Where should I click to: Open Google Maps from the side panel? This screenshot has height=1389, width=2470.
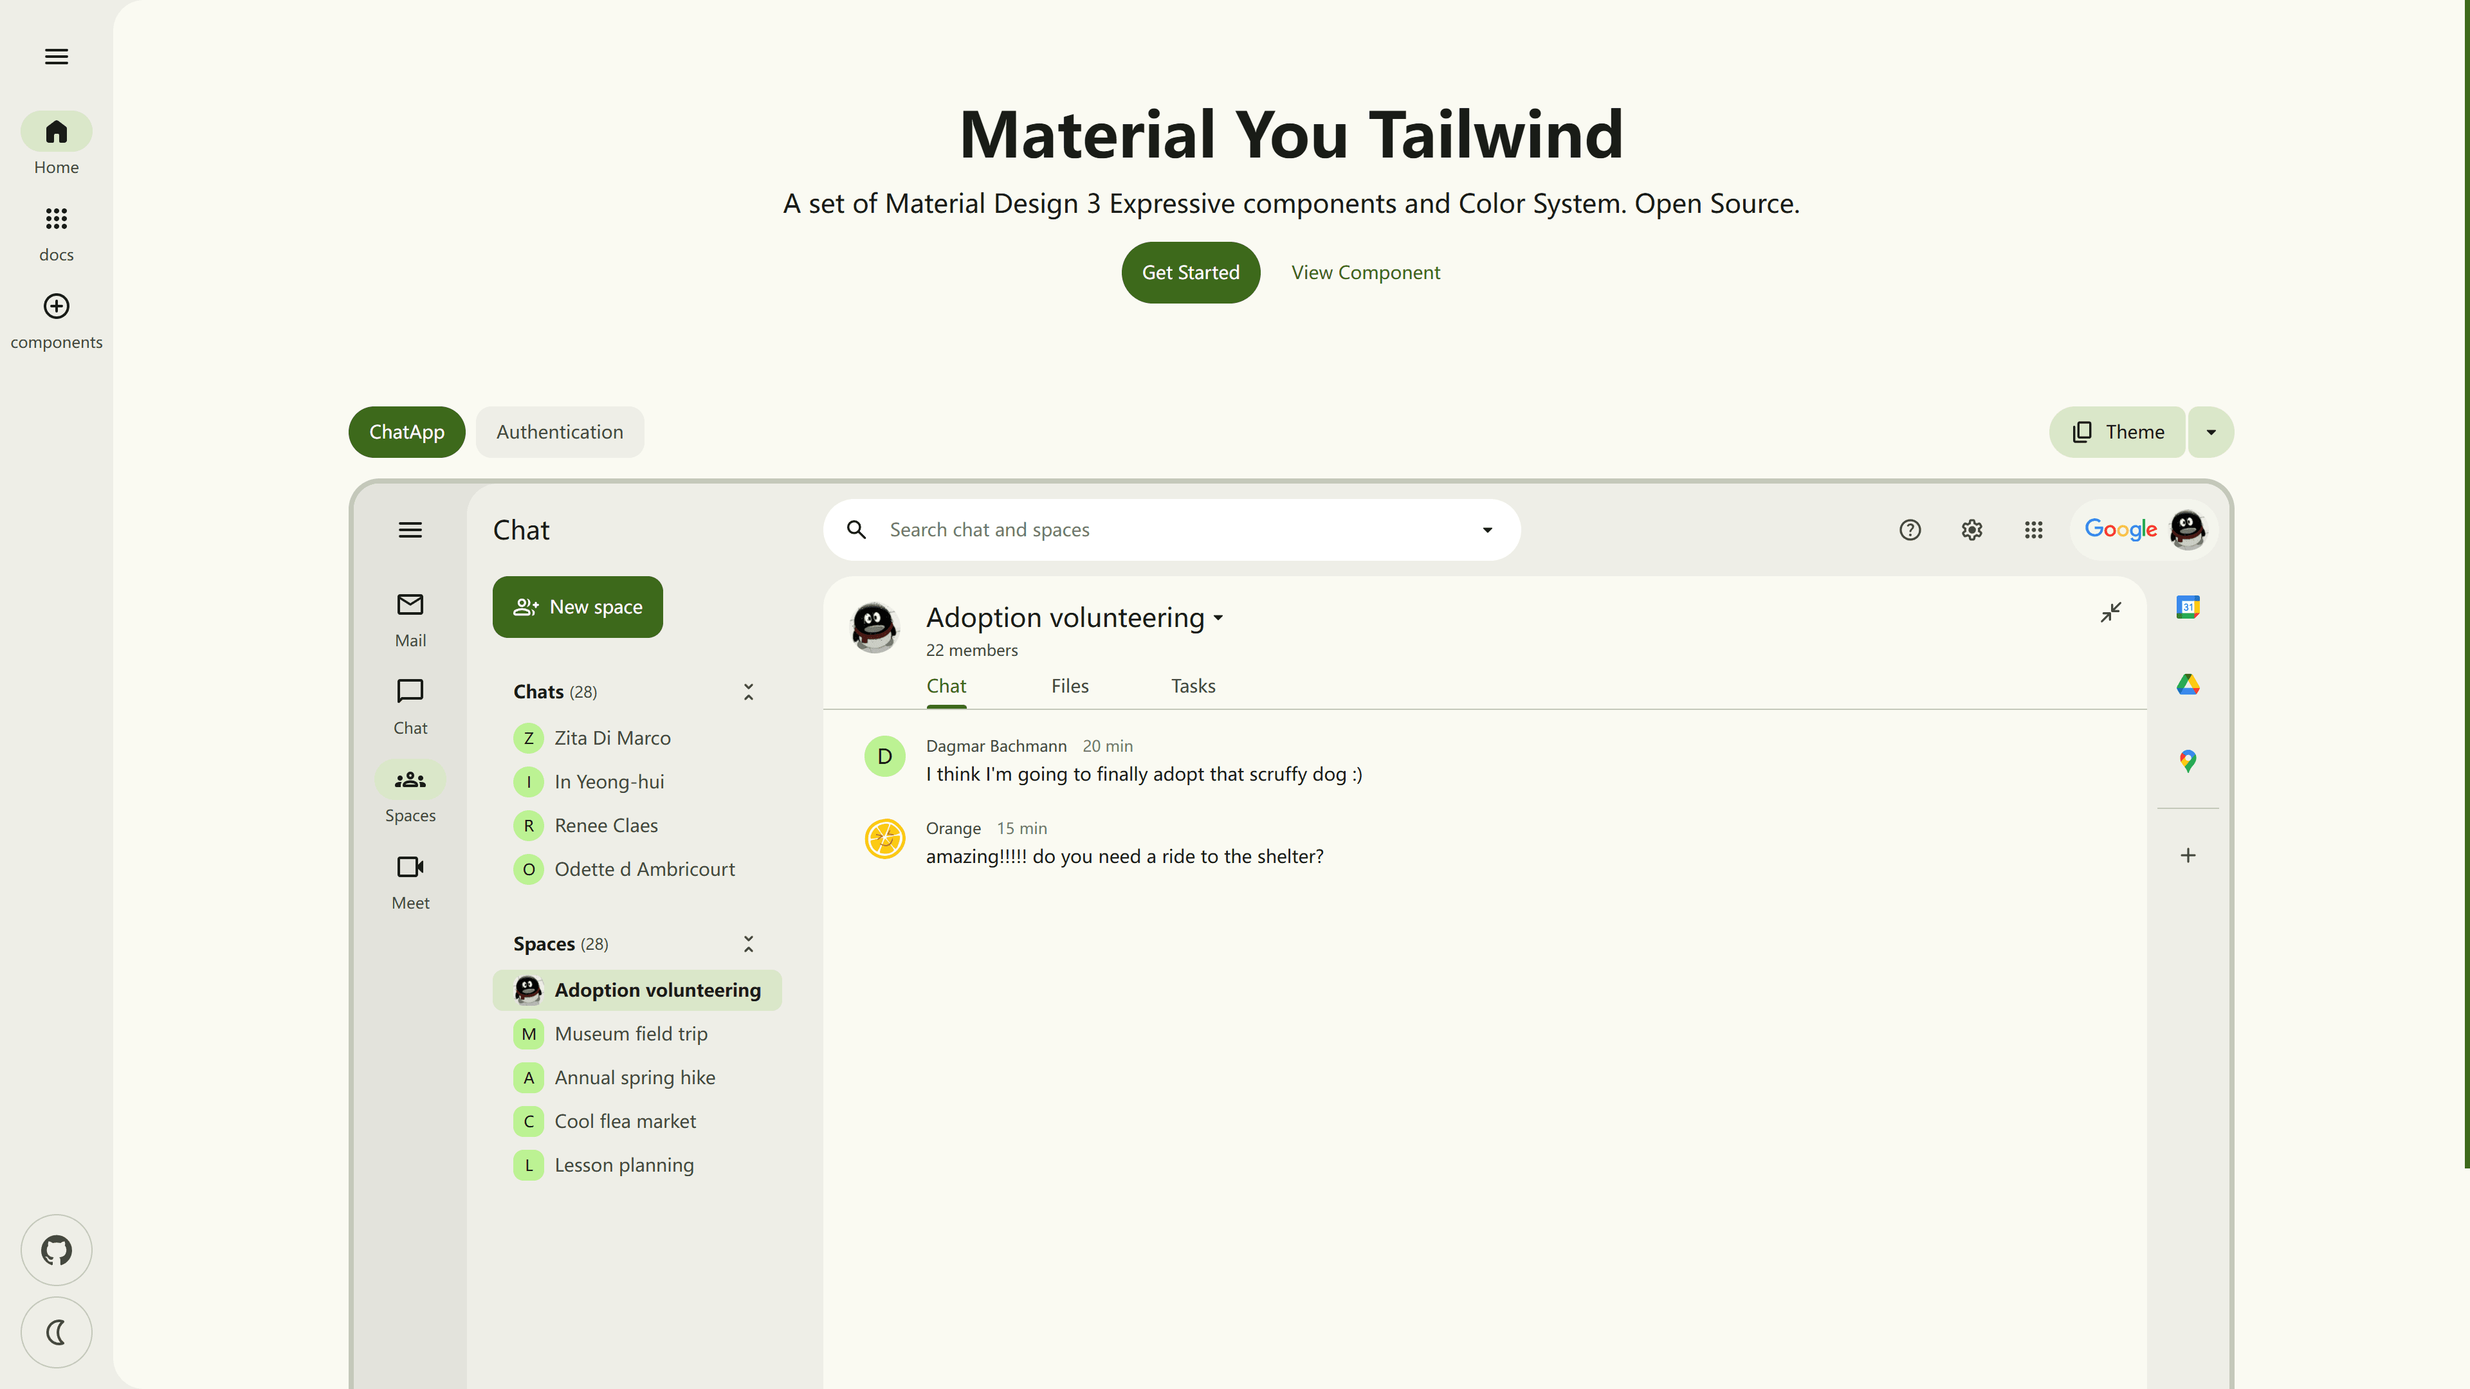(x=2188, y=761)
